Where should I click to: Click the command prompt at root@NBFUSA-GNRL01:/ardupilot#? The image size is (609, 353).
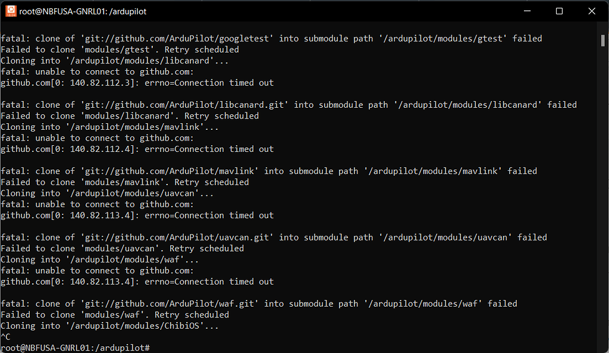(x=75, y=348)
